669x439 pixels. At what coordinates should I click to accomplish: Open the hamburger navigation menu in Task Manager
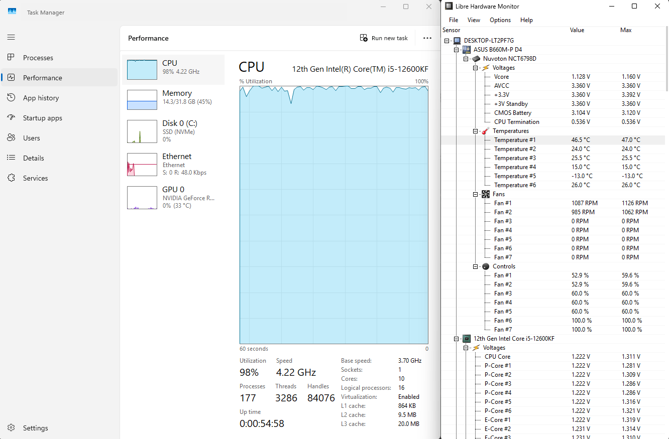pyautogui.click(x=11, y=37)
